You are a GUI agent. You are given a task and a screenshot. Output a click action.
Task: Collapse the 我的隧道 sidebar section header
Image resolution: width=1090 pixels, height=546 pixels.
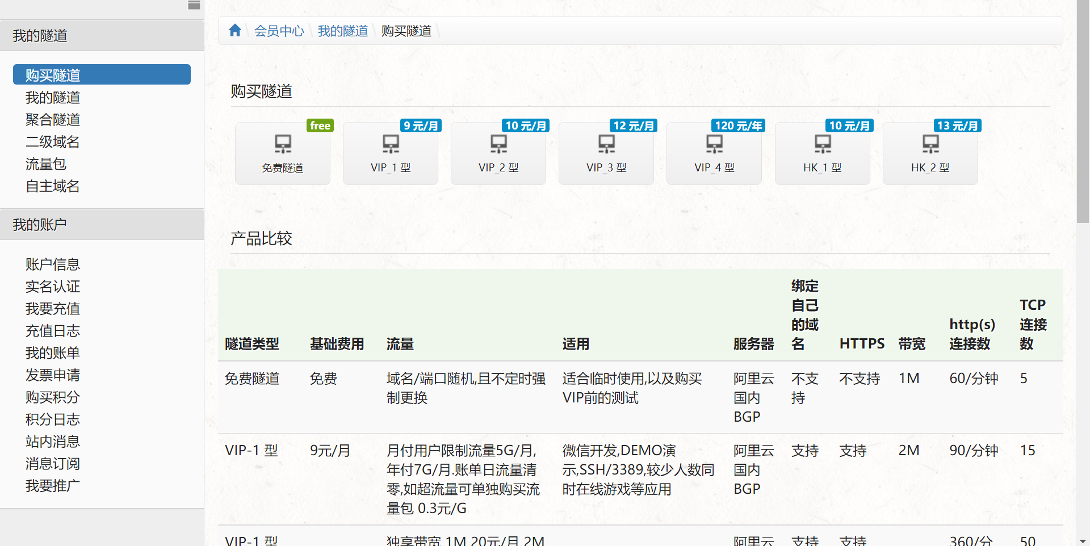coord(102,36)
